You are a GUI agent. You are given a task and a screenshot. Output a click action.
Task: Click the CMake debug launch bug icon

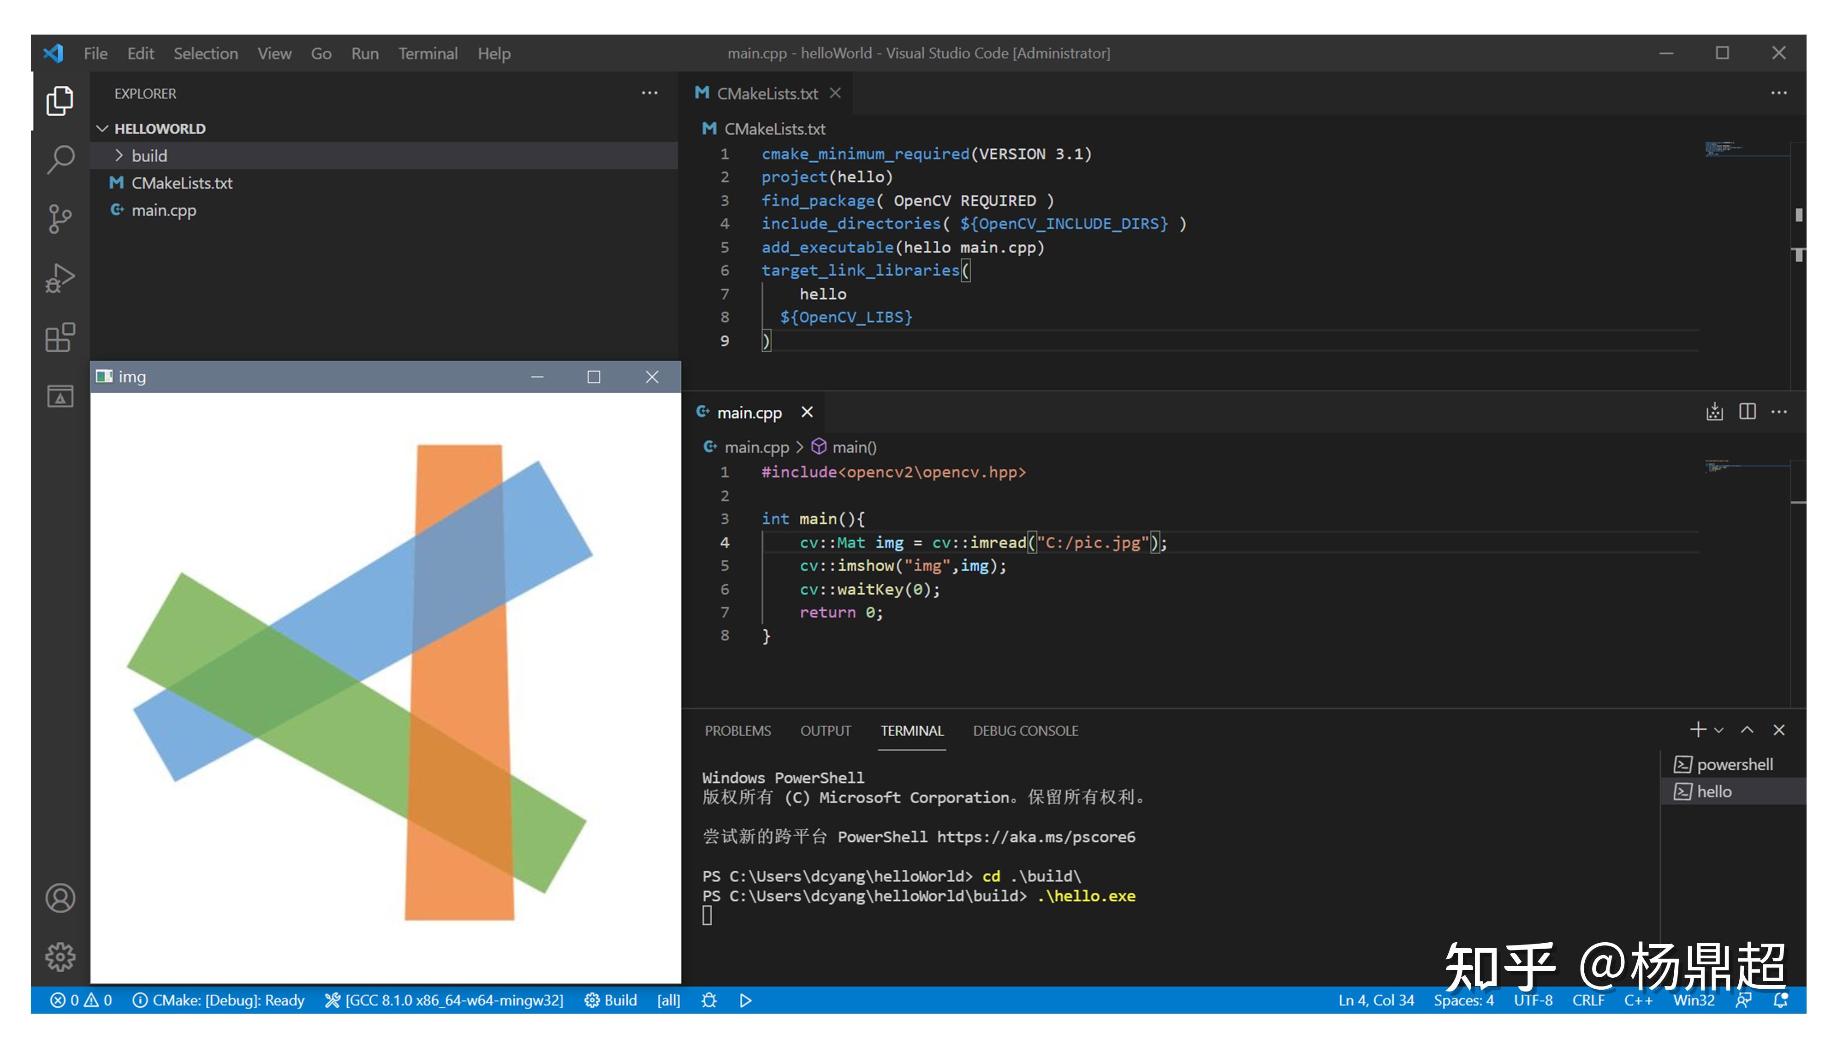click(709, 1000)
